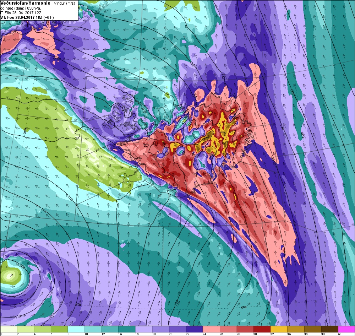Click the 'og hæð (dam) í 850hPa.' line

(x=21, y=9)
